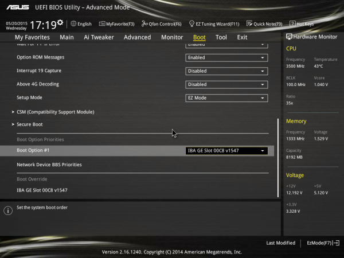Open the partially visible top dropdown
The width and height of the screenshot is (344, 258).
[x=226, y=45]
